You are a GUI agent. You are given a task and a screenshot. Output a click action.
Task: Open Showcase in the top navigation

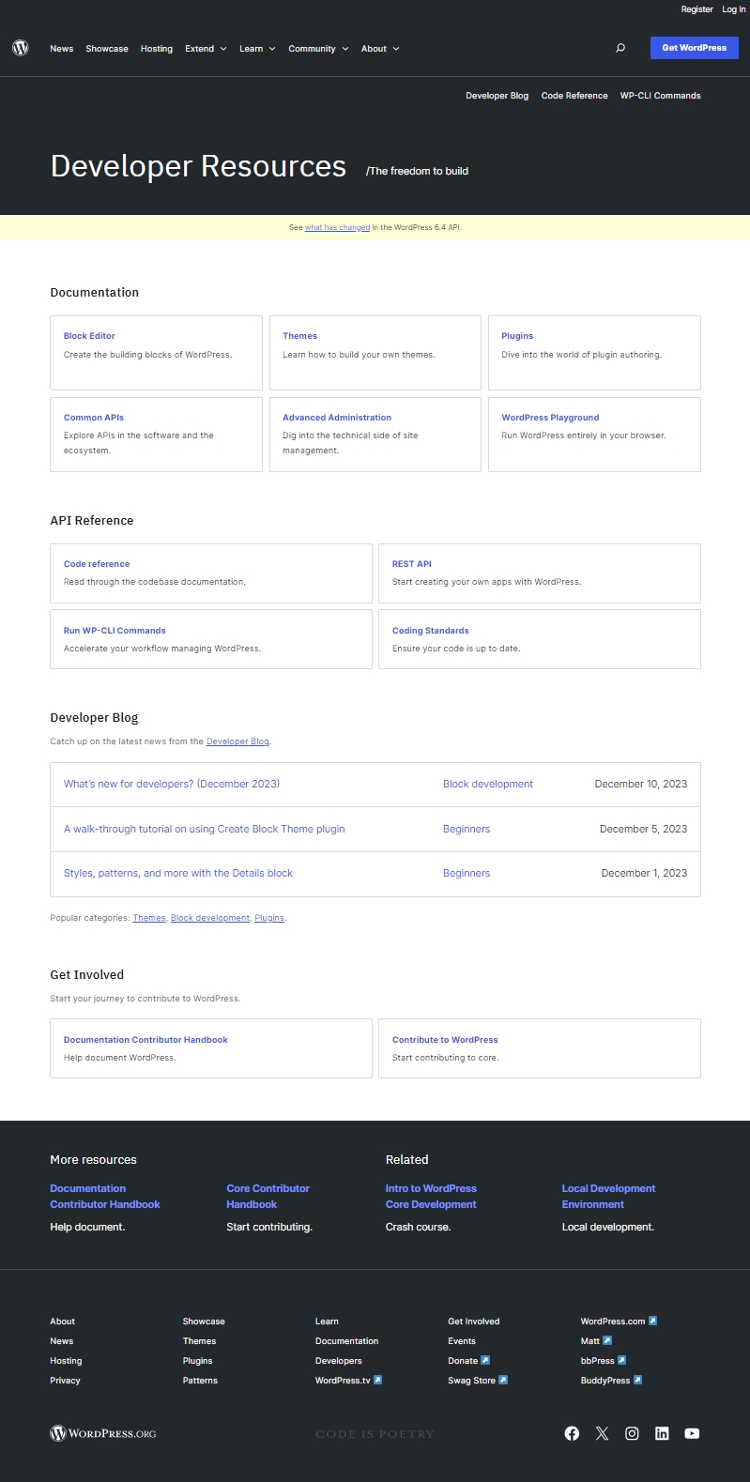107,49
